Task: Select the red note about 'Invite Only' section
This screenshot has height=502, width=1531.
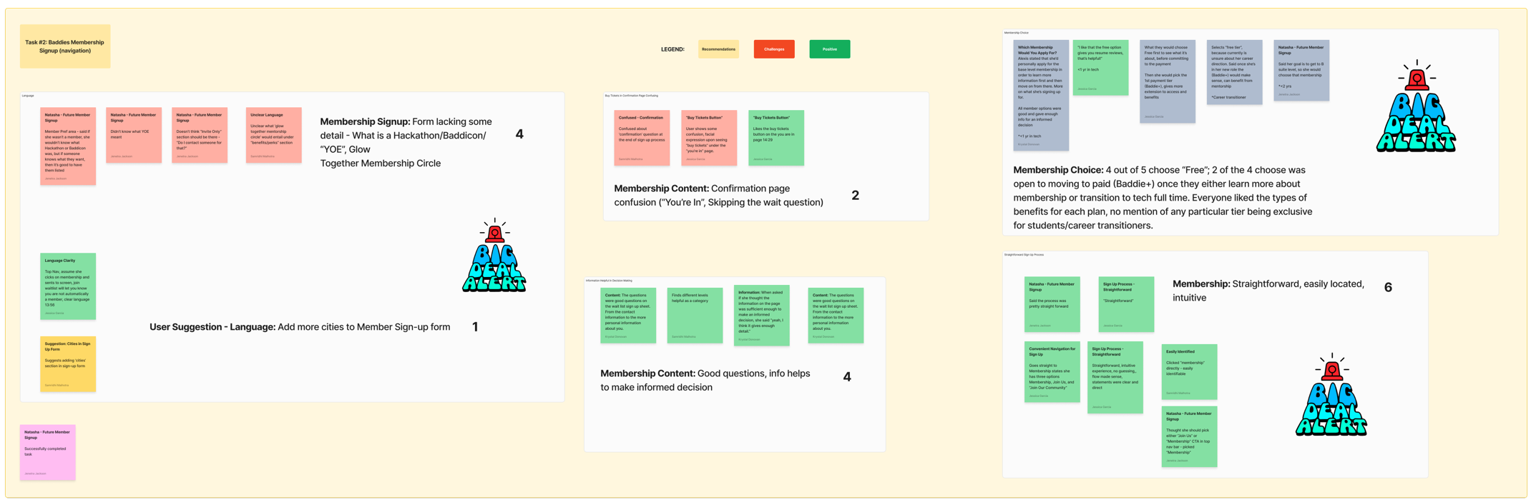Action: click(200, 135)
